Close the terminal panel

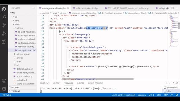[177, 83]
